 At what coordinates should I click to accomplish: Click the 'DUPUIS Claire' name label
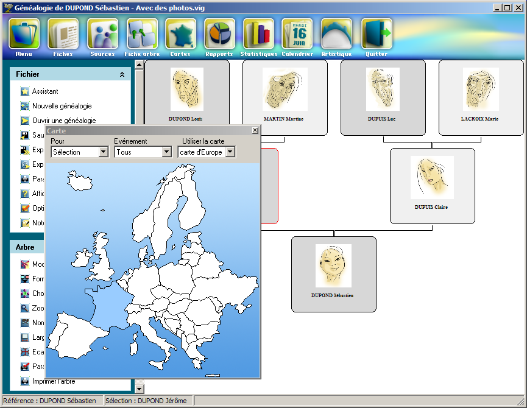431,207
